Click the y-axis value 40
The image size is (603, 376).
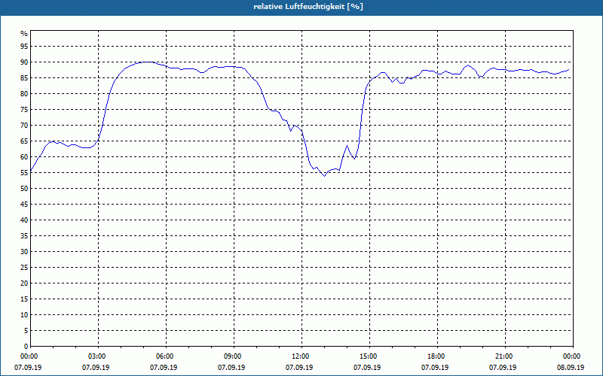tap(24, 220)
